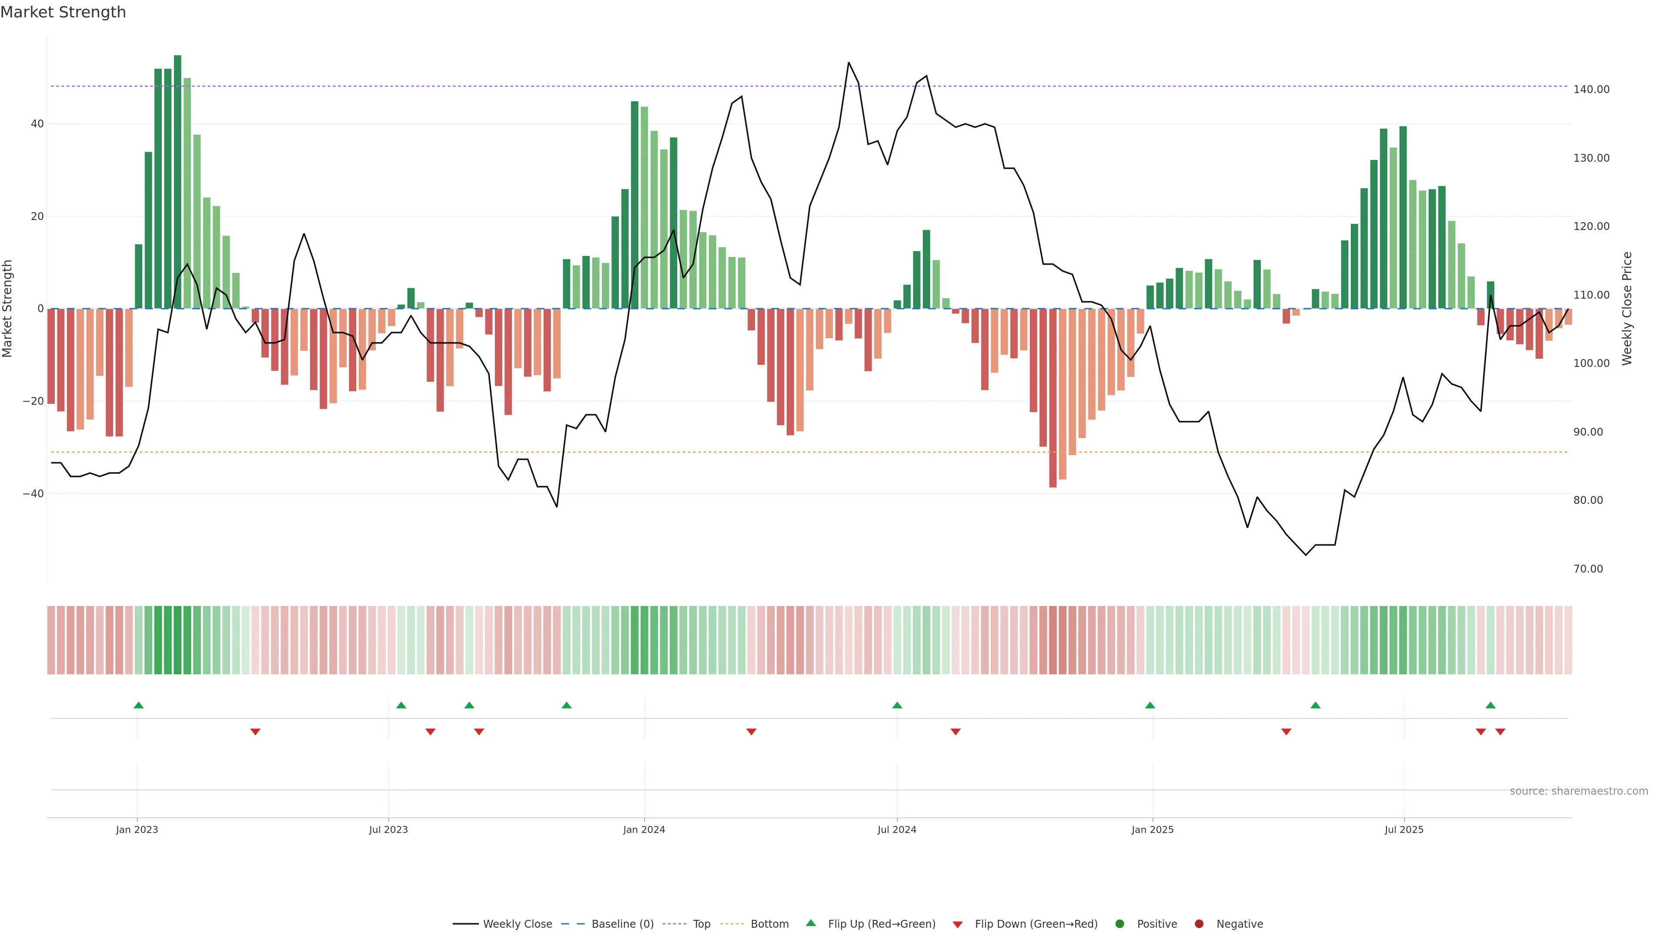Click the Flip Down triangle just after Jul 2024
Viewport: 1670px width, 939px height.
pyautogui.click(x=955, y=732)
